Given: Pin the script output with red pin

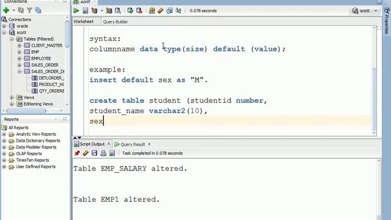Looking at the screenshot, I should 77,153.
